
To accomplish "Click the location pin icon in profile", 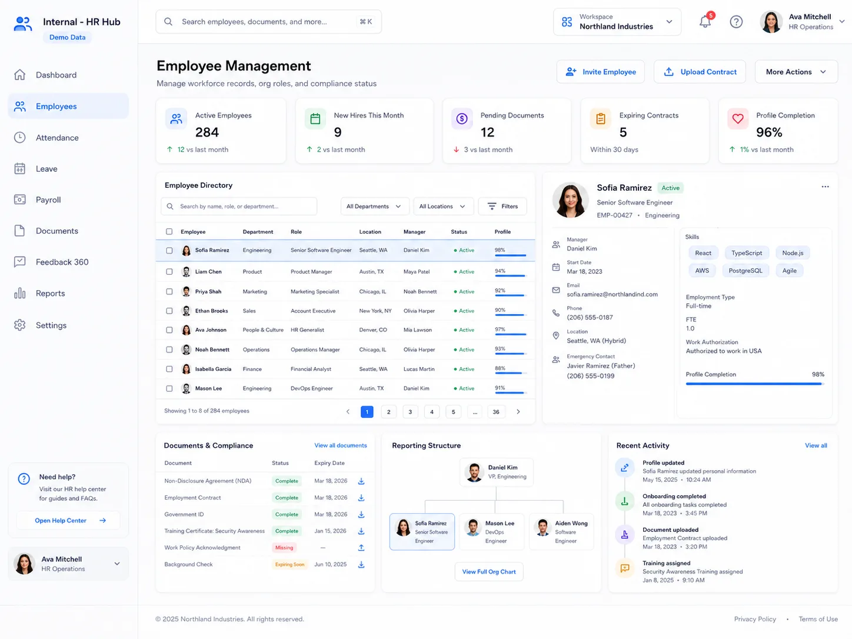I will point(556,336).
